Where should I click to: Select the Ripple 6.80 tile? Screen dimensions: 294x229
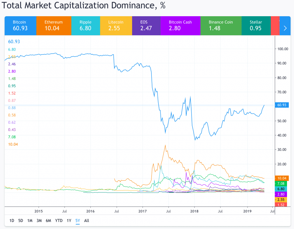click(x=86, y=26)
